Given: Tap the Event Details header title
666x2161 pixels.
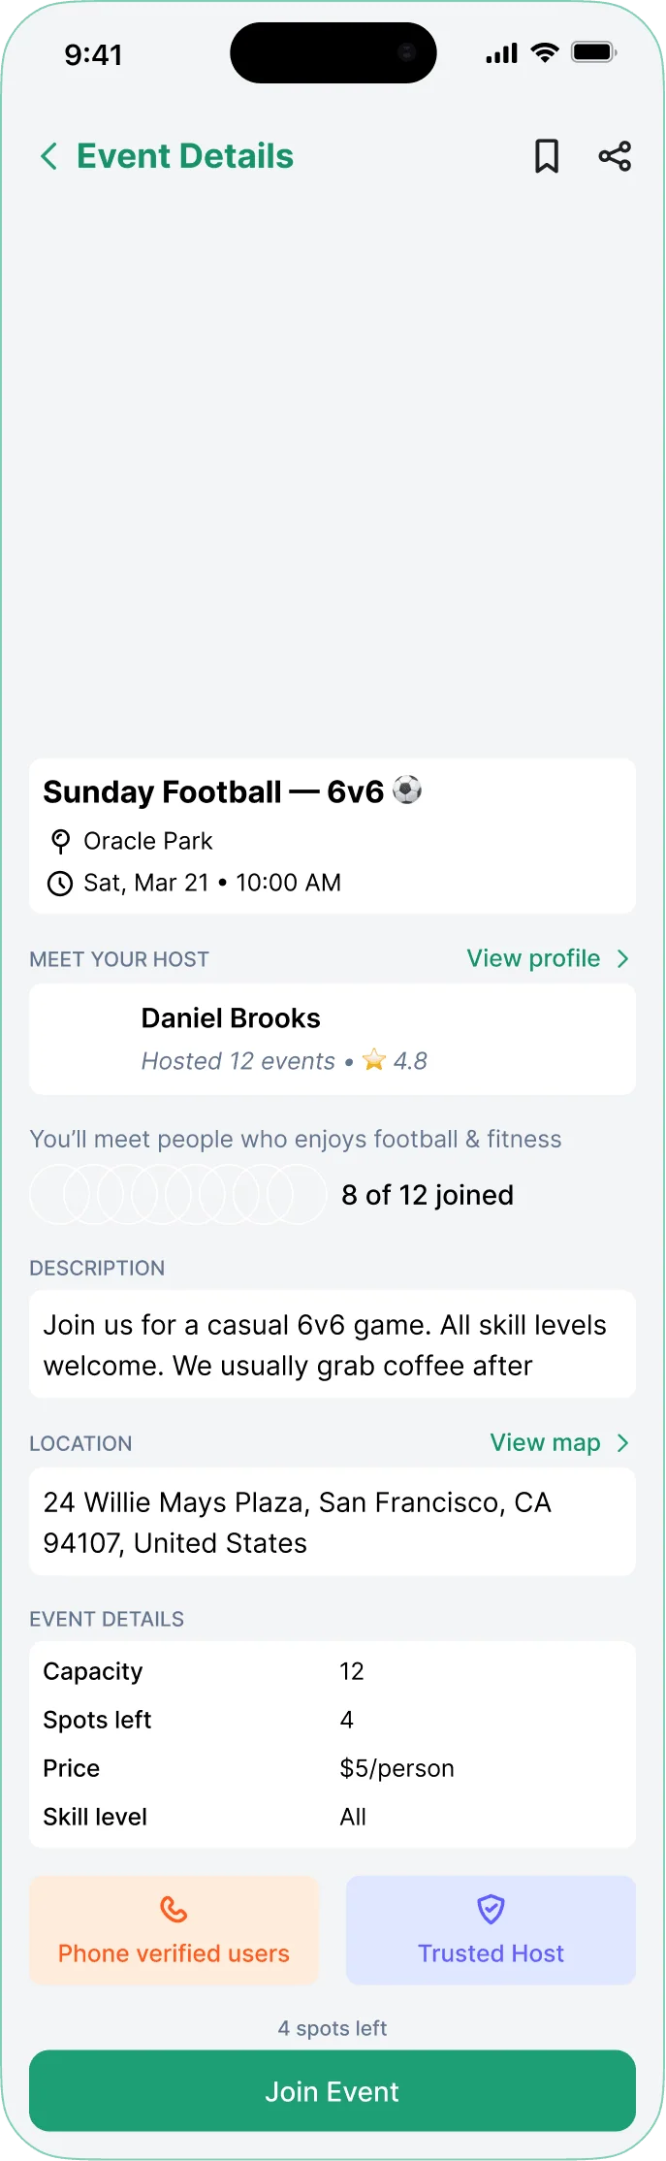Looking at the screenshot, I should tap(184, 155).
